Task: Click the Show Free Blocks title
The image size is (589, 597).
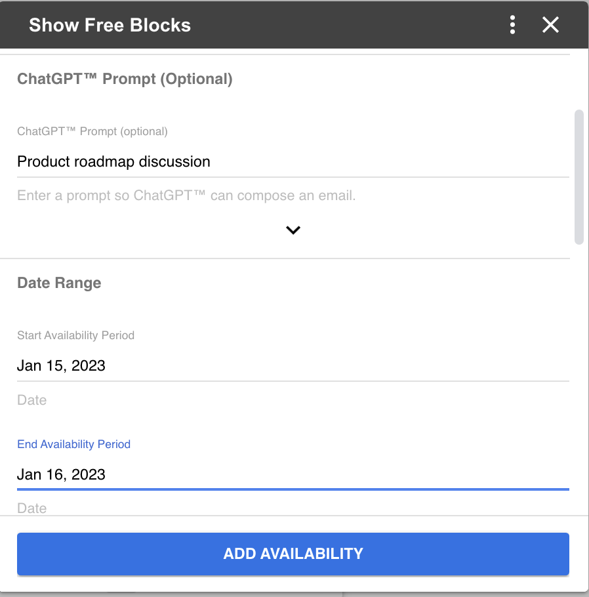Action: 110,25
